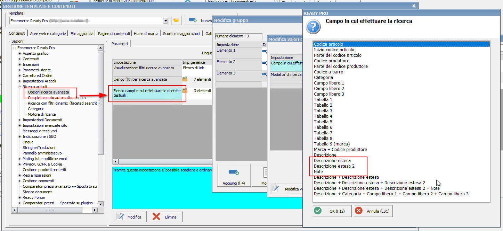Select Opzioni ricerca avanzata tree item
The height and width of the screenshot is (231, 503).
pyautogui.click(x=48, y=92)
